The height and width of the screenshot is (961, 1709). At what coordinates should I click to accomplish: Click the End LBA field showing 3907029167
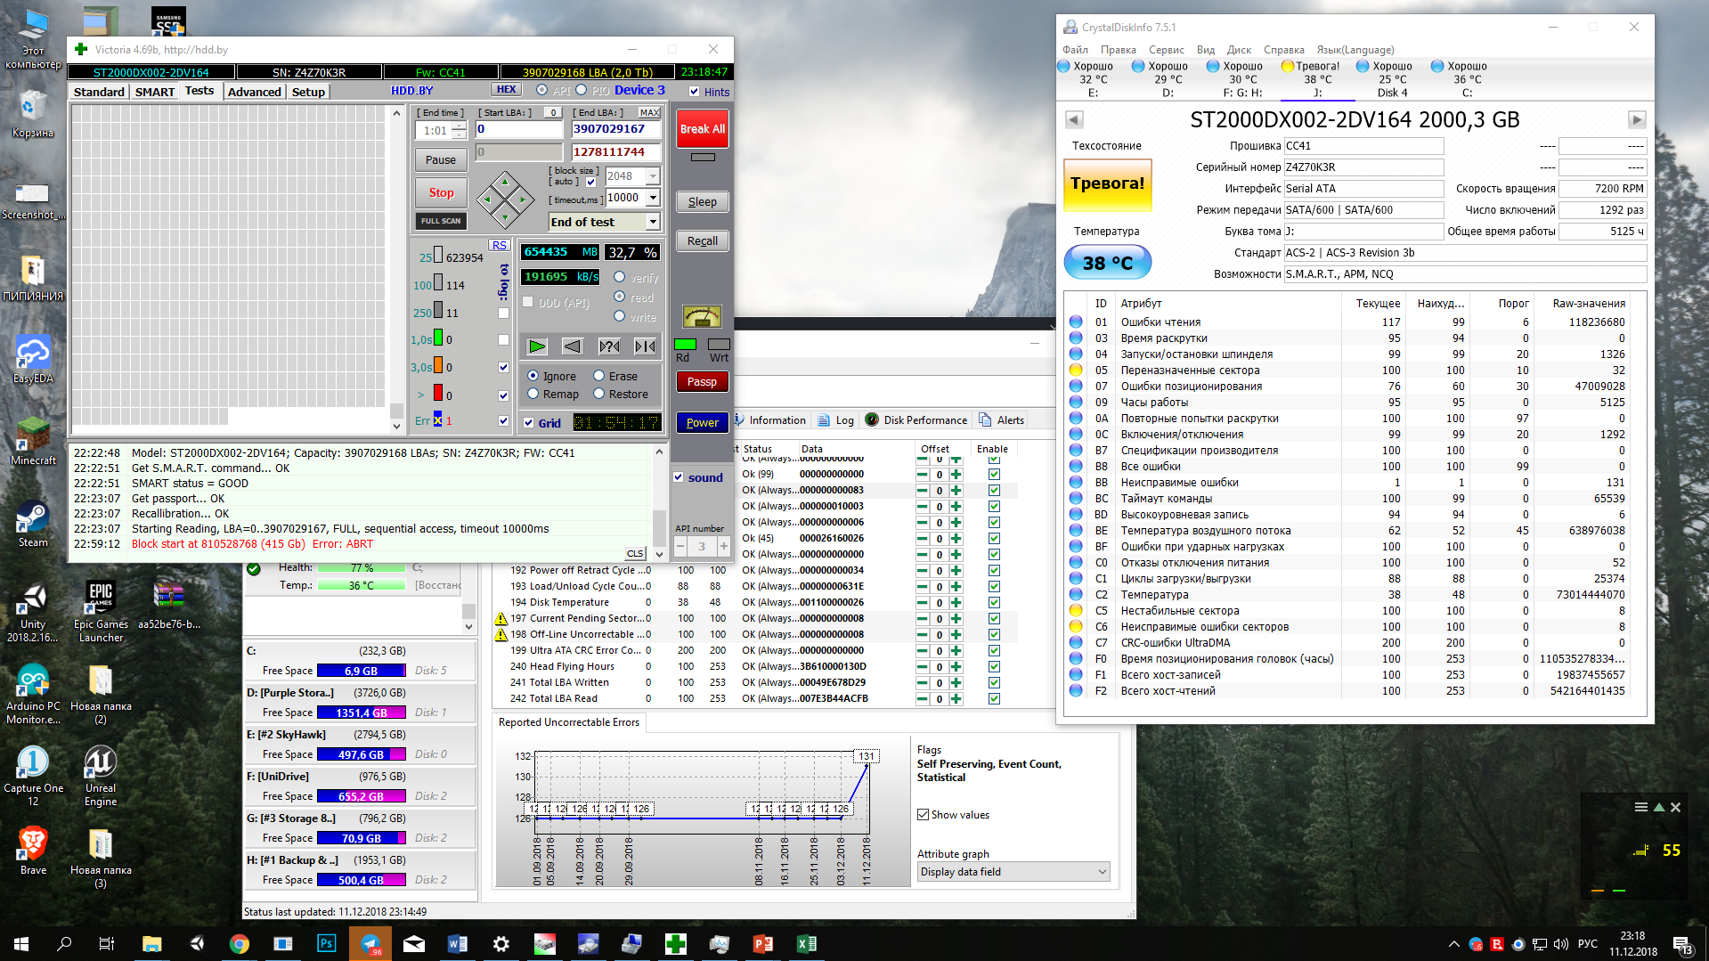(x=616, y=129)
